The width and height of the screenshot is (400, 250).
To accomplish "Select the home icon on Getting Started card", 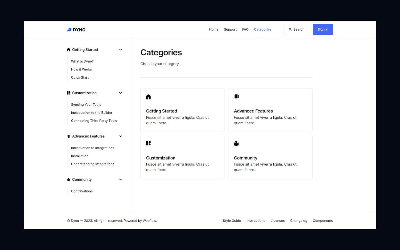I will point(148,97).
